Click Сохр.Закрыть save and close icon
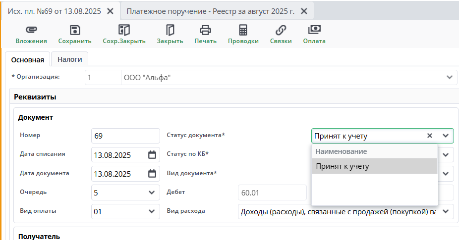The width and height of the screenshot is (459, 240). click(x=124, y=30)
